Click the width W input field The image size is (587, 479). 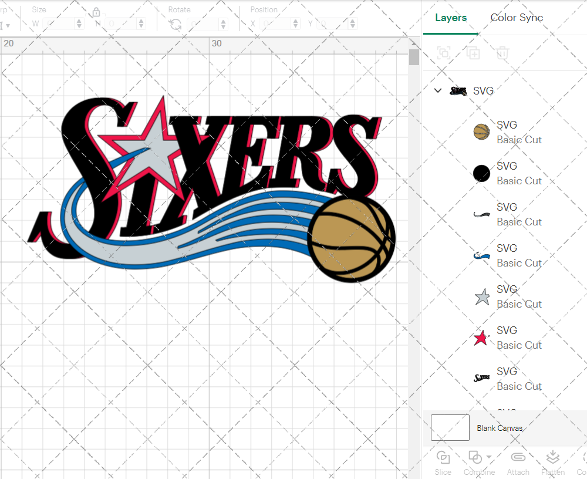pos(59,23)
